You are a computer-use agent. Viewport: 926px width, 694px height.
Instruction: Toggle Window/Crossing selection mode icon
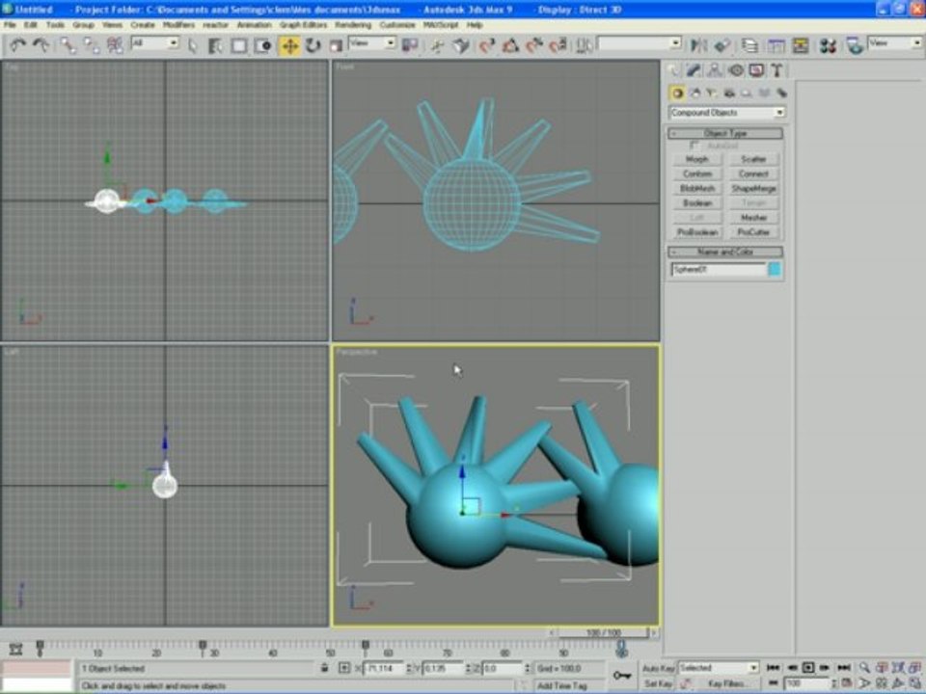click(x=263, y=45)
